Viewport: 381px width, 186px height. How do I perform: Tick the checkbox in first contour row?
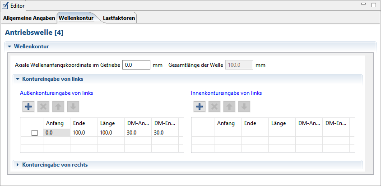pyautogui.click(x=34, y=133)
